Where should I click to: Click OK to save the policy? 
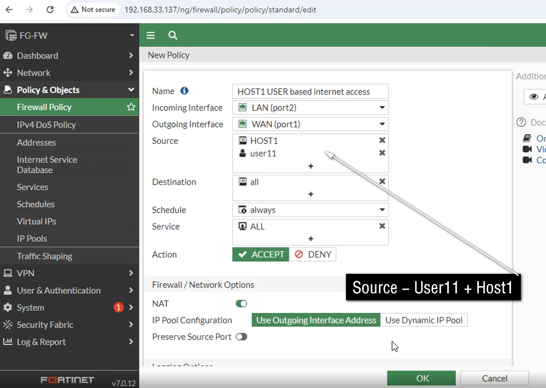[422, 378]
